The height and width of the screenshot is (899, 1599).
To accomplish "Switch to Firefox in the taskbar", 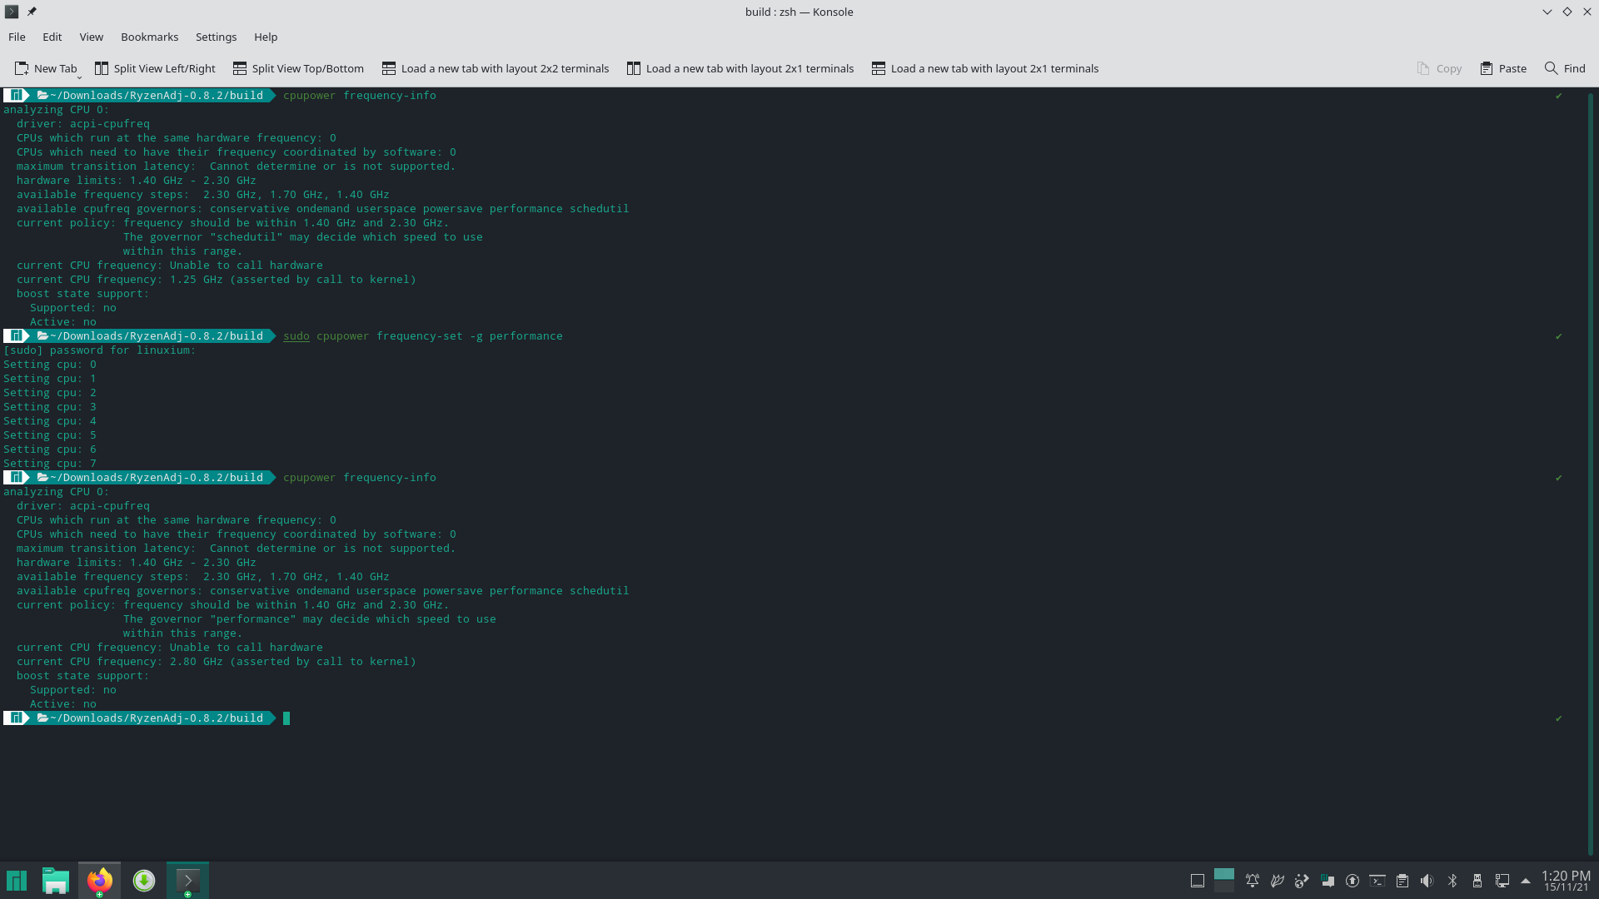I will point(99,880).
